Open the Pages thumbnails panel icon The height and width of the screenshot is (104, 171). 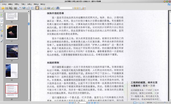[2, 20]
